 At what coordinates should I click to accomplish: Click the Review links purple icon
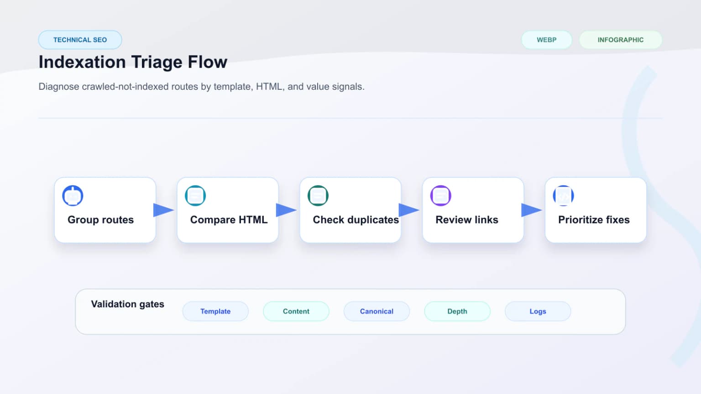(441, 196)
